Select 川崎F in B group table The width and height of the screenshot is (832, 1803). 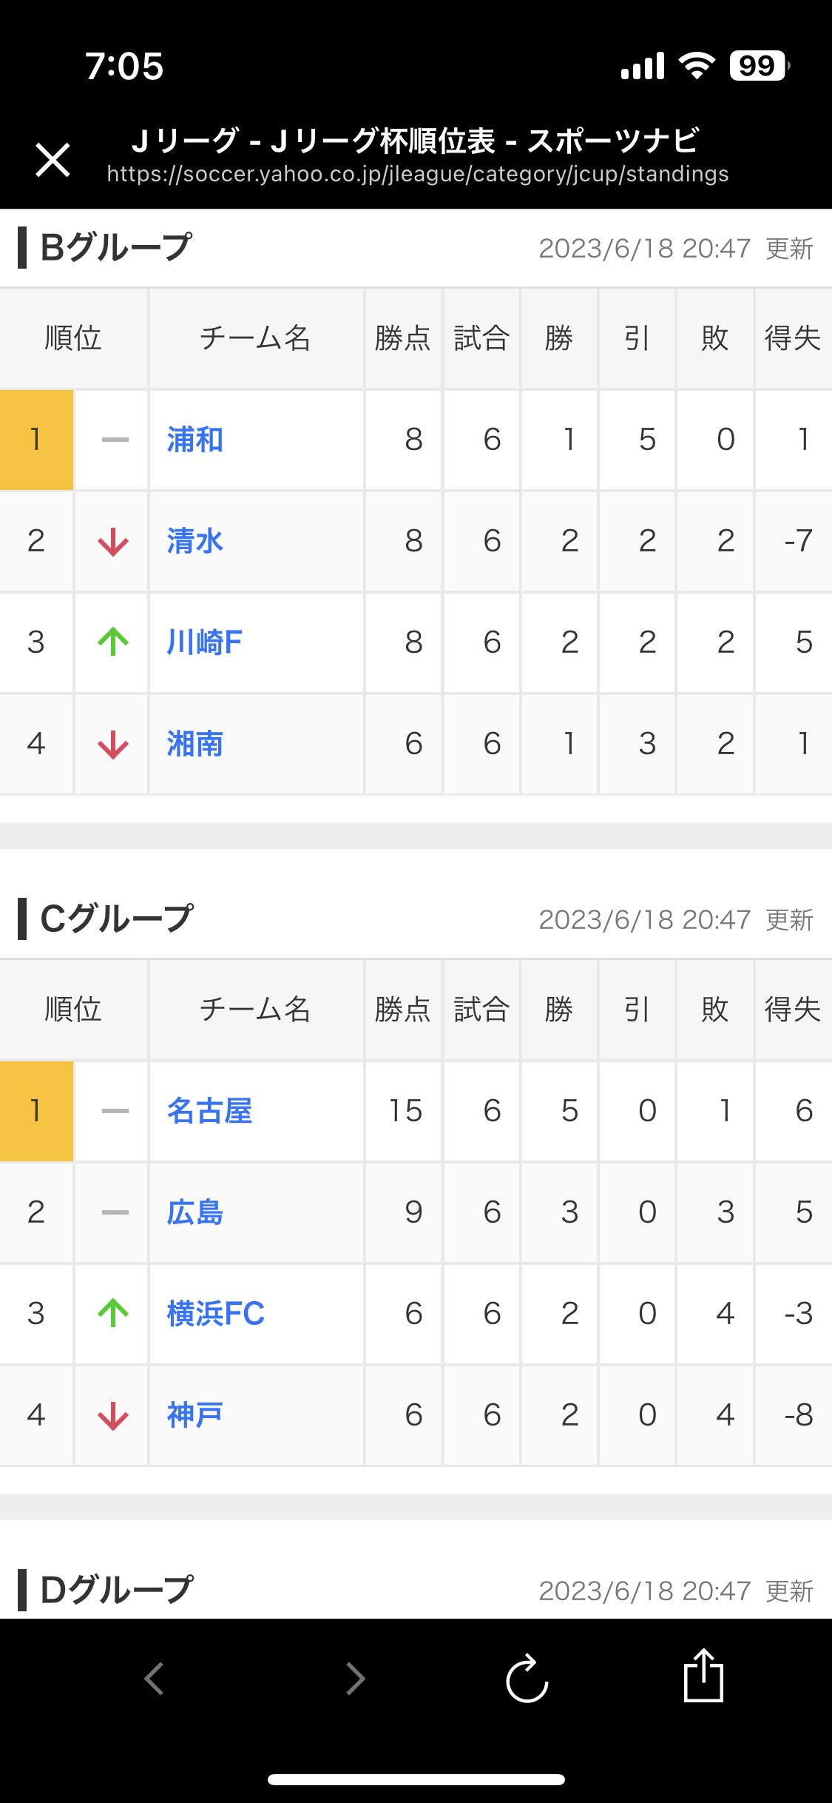(204, 642)
